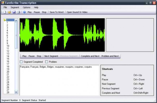The image size is (157, 103).
Task: Click the Ctrl+Shift+Right shortcut text
Action: coord(141,93)
